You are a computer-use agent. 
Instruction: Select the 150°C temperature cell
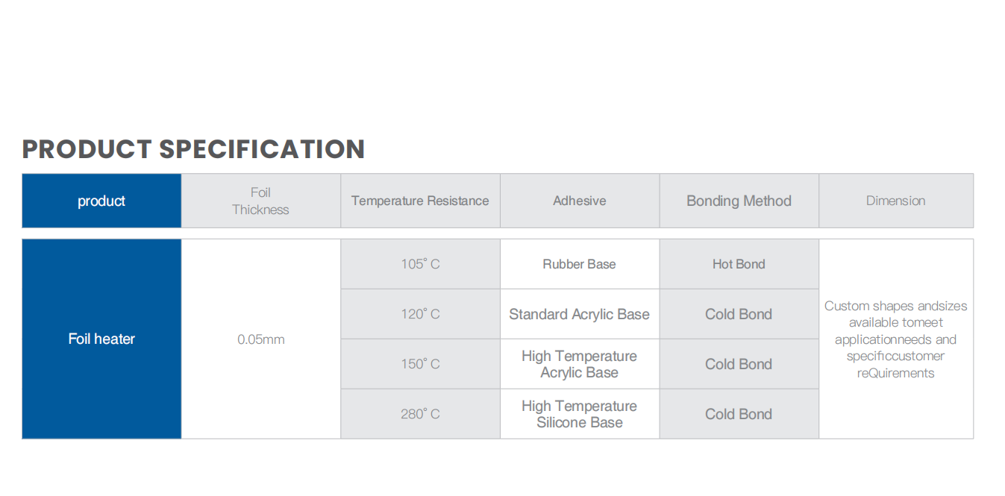(x=420, y=364)
